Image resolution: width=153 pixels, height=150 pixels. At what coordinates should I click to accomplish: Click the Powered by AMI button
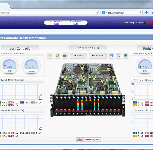point(88,140)
